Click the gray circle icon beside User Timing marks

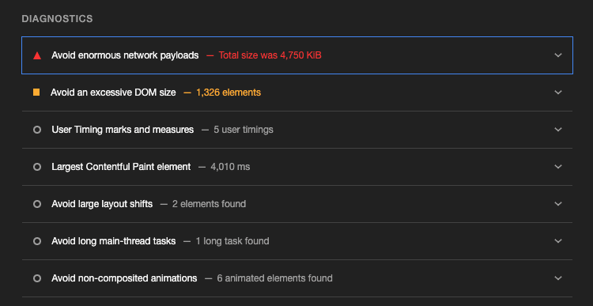pyautogui.click(x=37, y=130)
